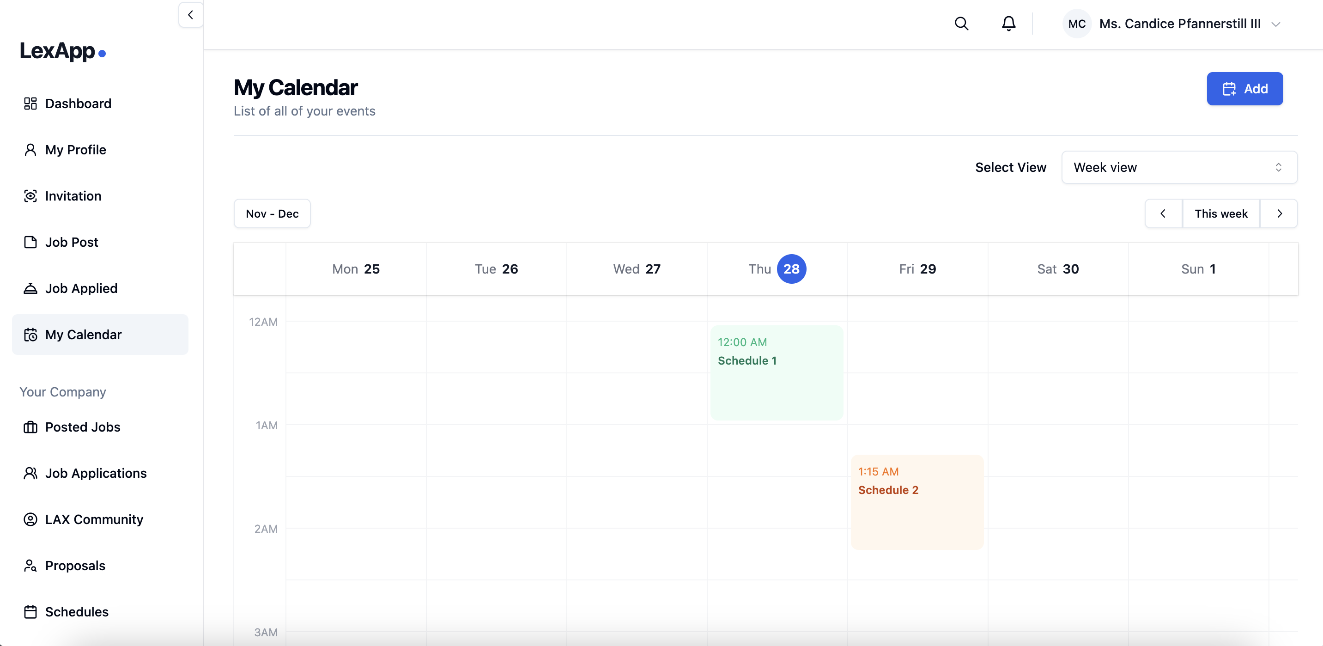
Task: Open the Schedule 1 event
Action: click(x=777, y=373)
